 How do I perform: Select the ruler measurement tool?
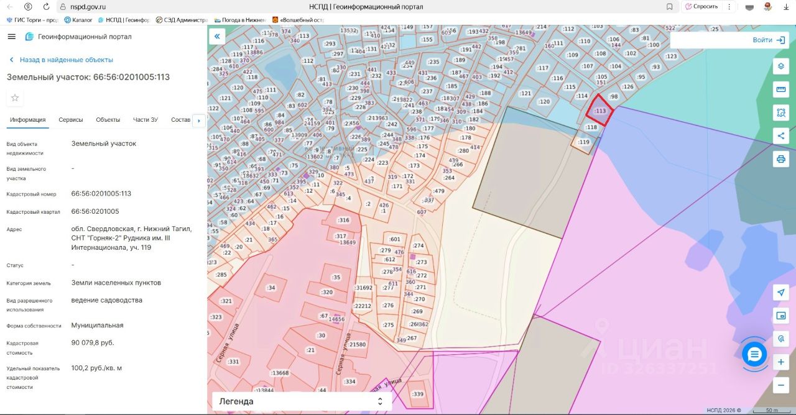click(781, 89)
